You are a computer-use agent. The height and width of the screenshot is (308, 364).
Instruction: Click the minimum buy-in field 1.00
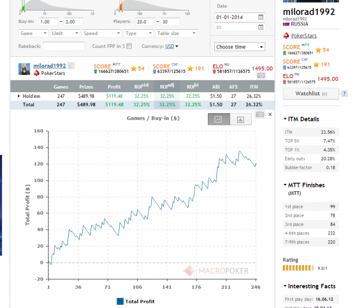[x=48, y=22]
